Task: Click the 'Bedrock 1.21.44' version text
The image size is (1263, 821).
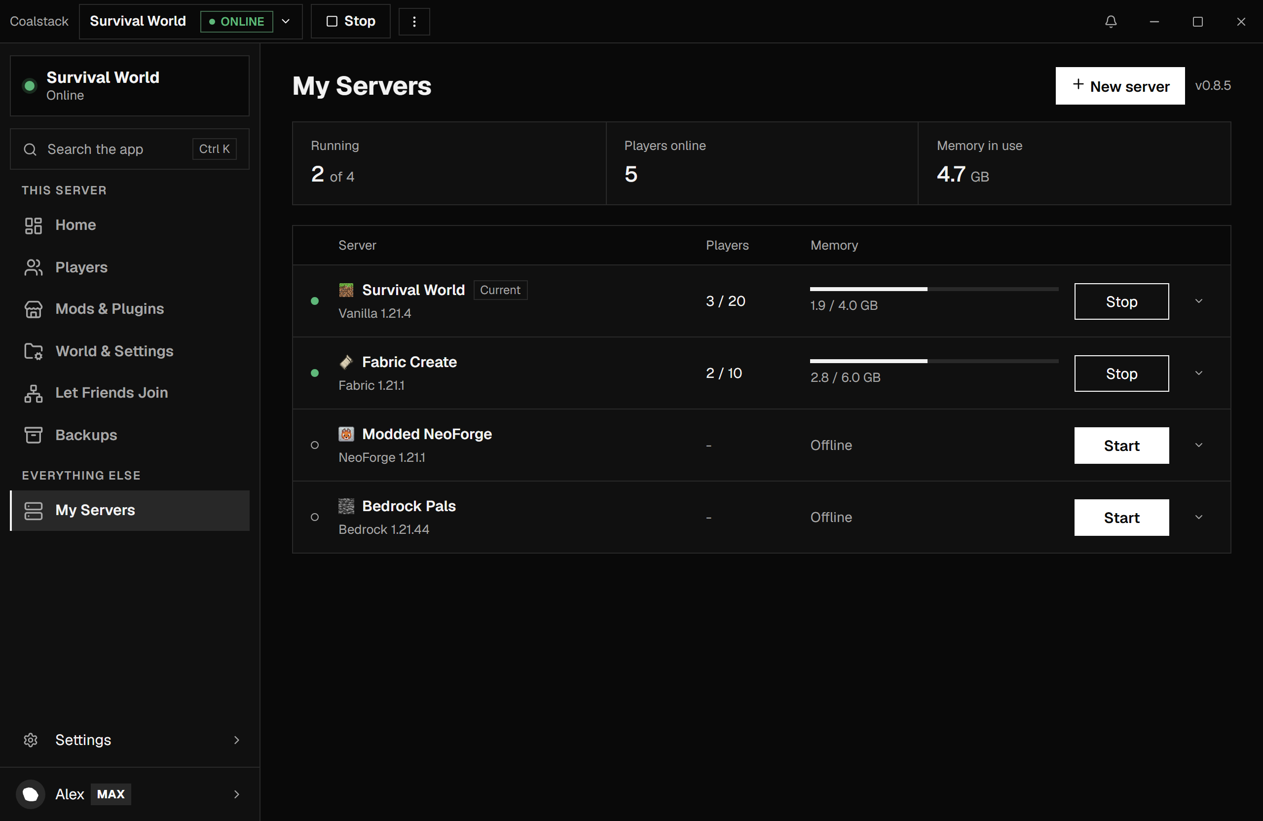Action: coord(384,529)
